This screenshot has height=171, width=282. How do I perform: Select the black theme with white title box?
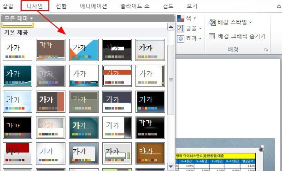coord(117,50)
